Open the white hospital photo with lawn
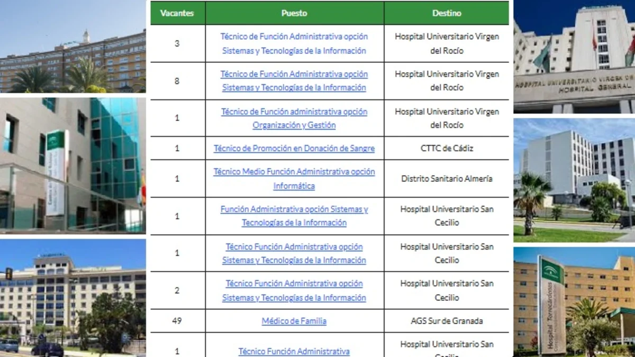Image resolution: width=635 pixels, height=357 pixels. (x=574, y=180)
